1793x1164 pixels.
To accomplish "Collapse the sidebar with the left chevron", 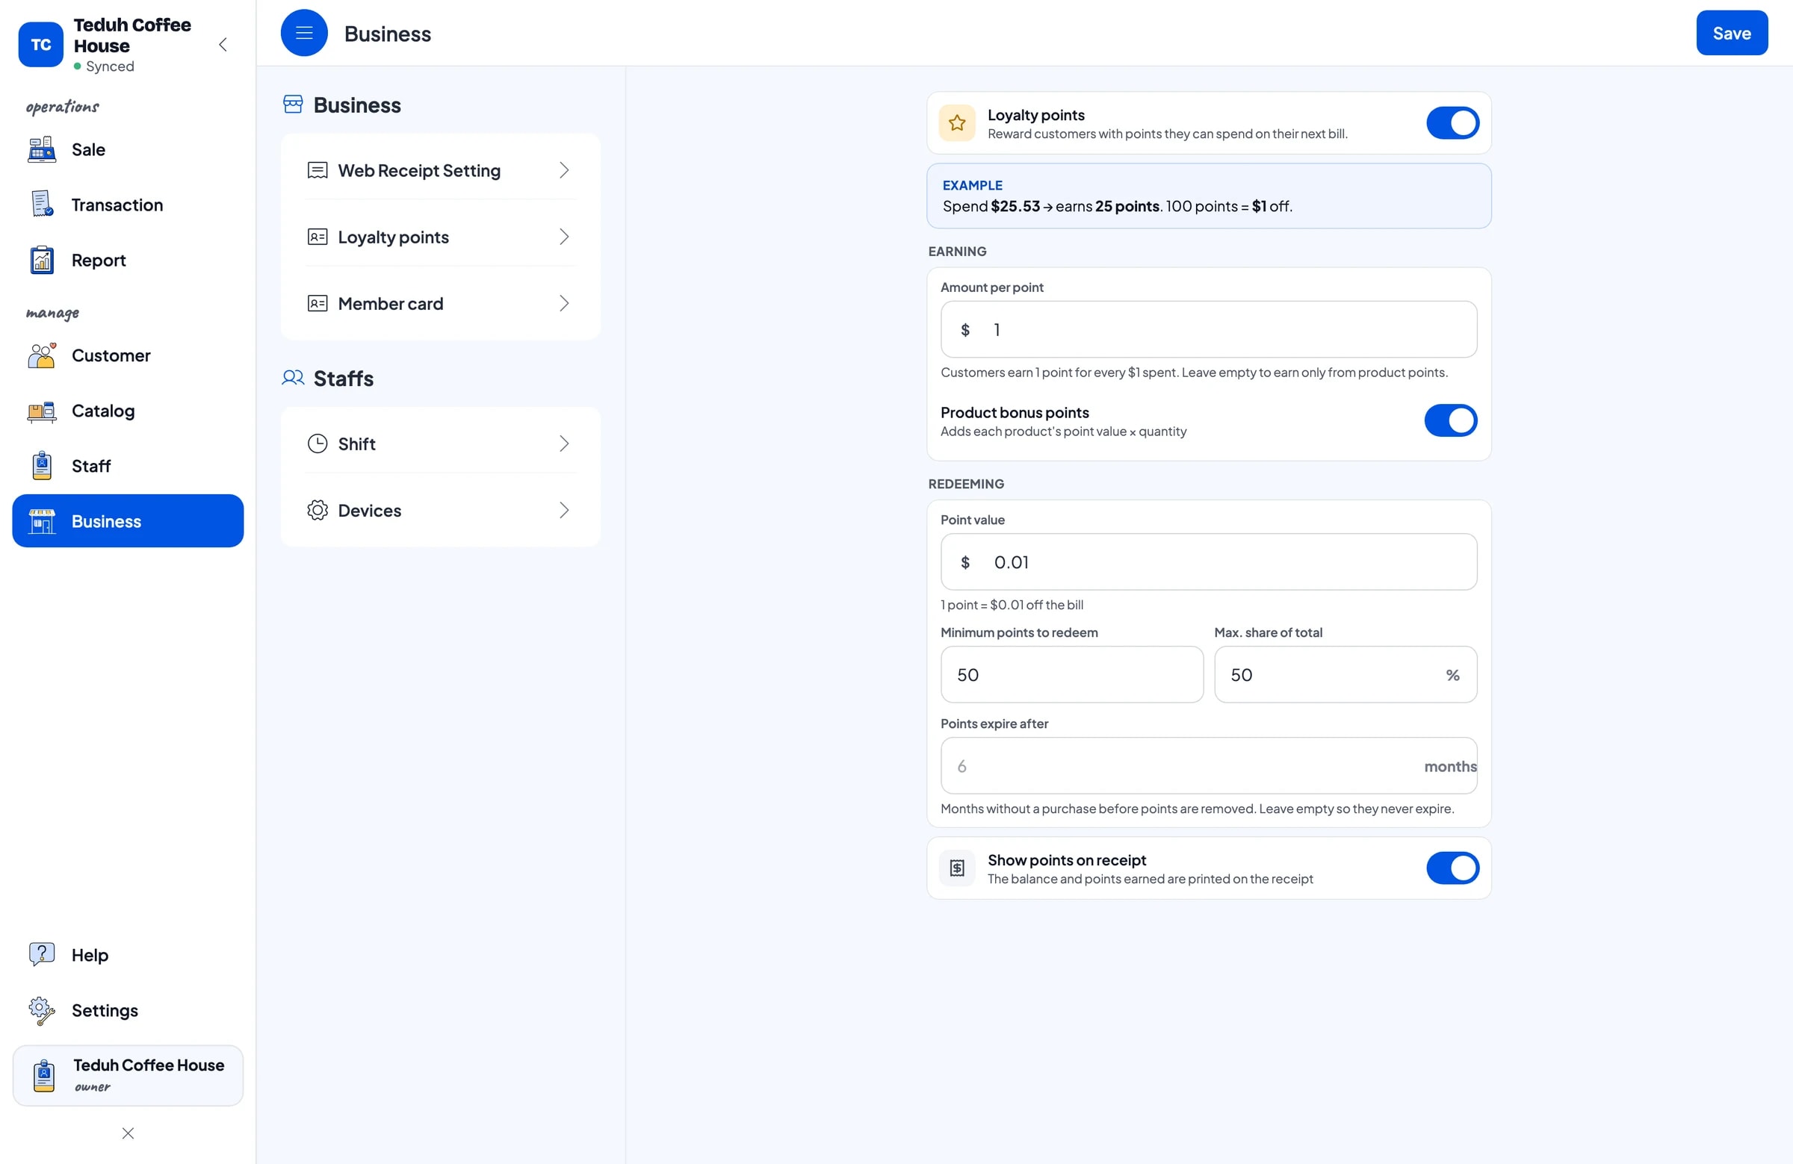I will pos(223,44).
